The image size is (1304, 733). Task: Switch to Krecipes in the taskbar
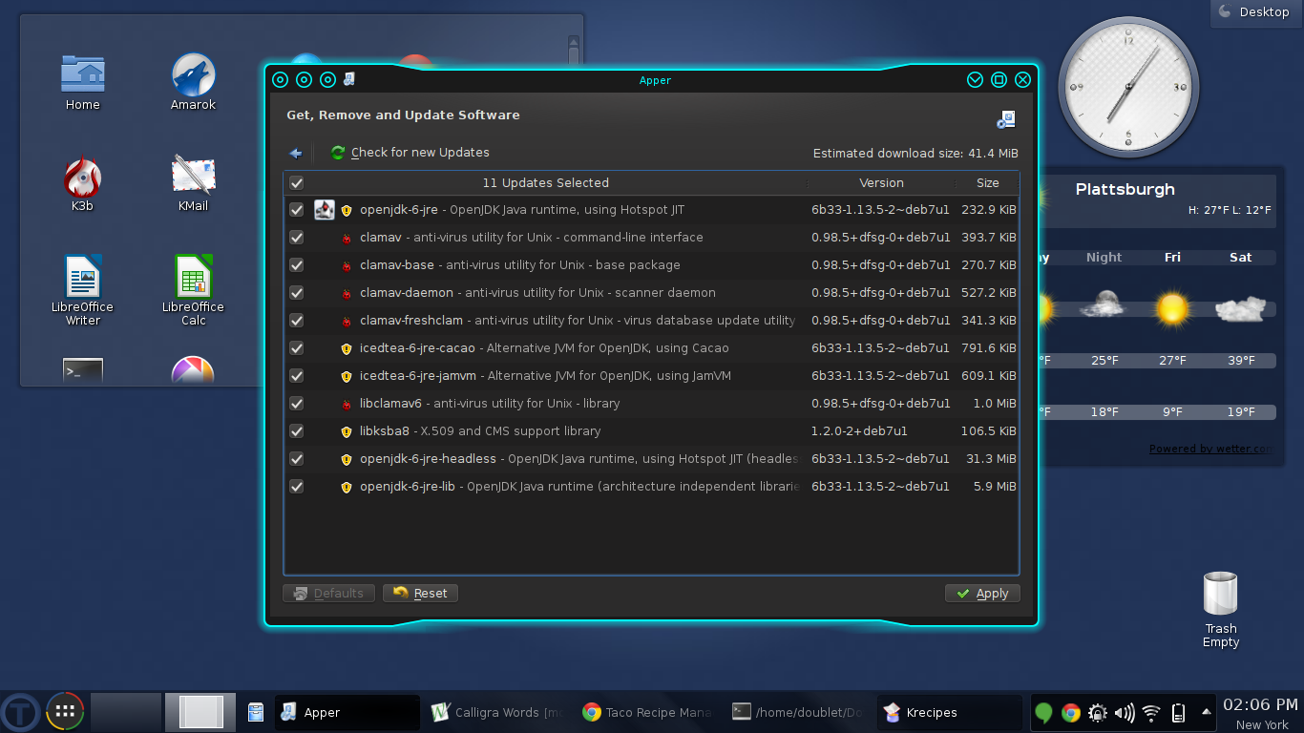click(x=949, y=712)
